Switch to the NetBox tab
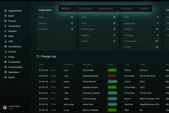 coord(66,8)
